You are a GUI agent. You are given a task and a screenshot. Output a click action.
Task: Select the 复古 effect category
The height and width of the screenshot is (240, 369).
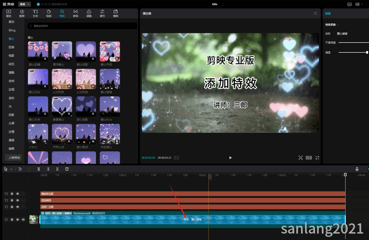coord(12,22)
